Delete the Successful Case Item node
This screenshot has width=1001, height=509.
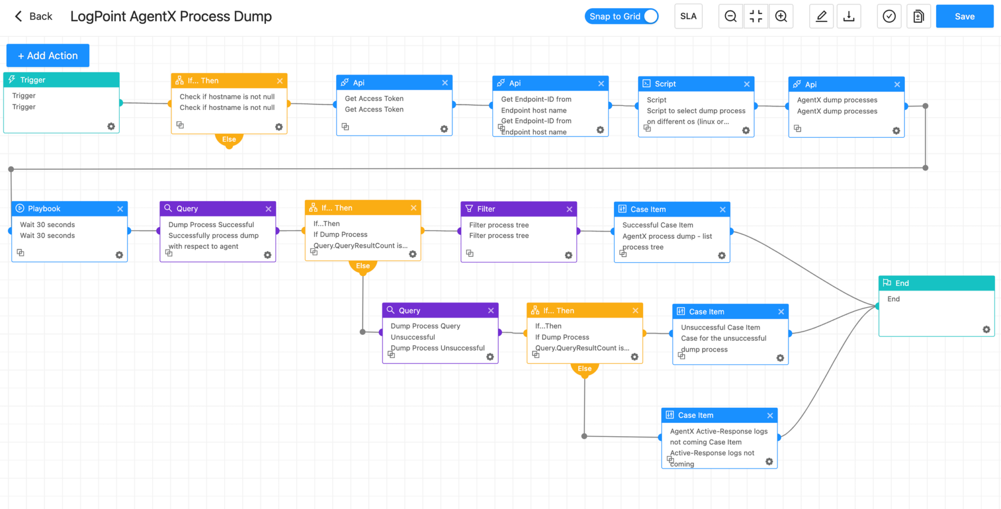pyautogui.click(x=722, y=210)
